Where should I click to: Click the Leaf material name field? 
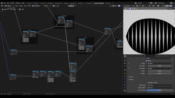tap(62, 6)
